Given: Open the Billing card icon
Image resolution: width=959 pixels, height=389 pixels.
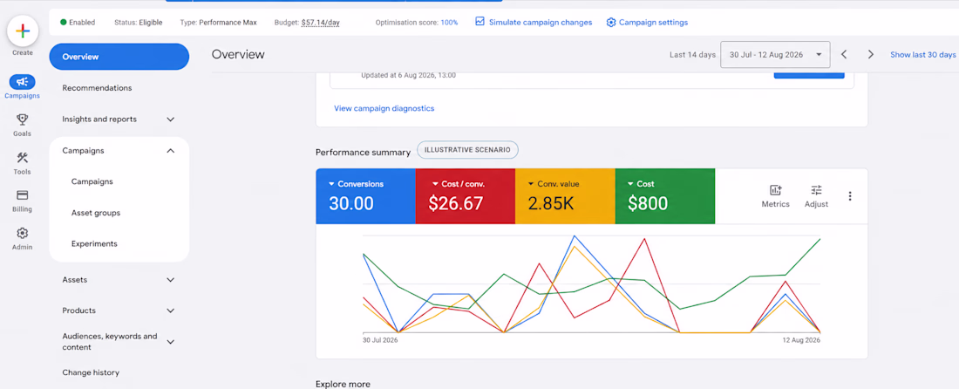Looking at the screenshot, I should point(22,195).
